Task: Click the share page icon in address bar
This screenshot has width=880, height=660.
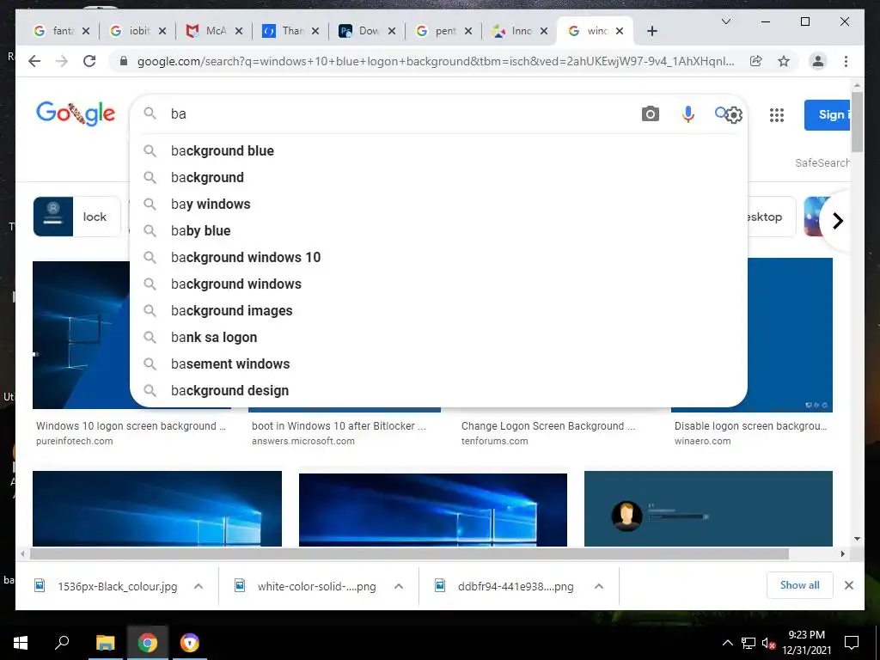Action: point(756,61)
